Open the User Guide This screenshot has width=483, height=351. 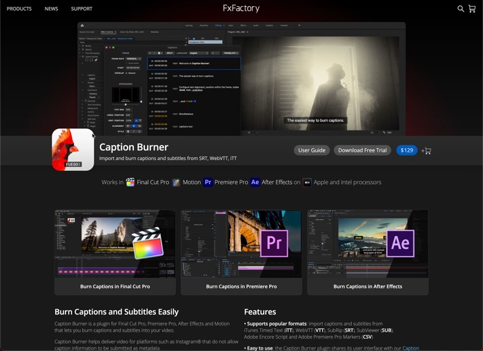pyautogui.click(x=312, y=150)
